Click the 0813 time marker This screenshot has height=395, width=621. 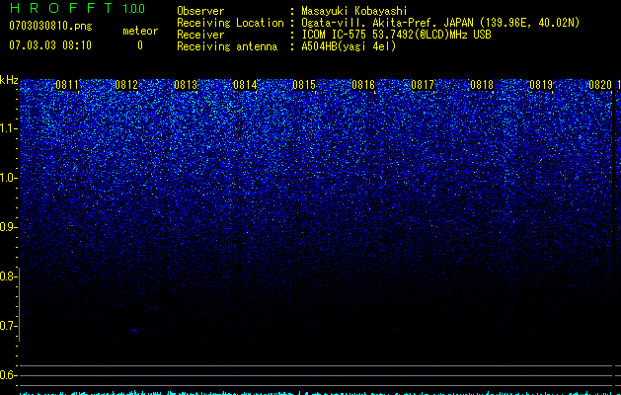click(186, 85)
